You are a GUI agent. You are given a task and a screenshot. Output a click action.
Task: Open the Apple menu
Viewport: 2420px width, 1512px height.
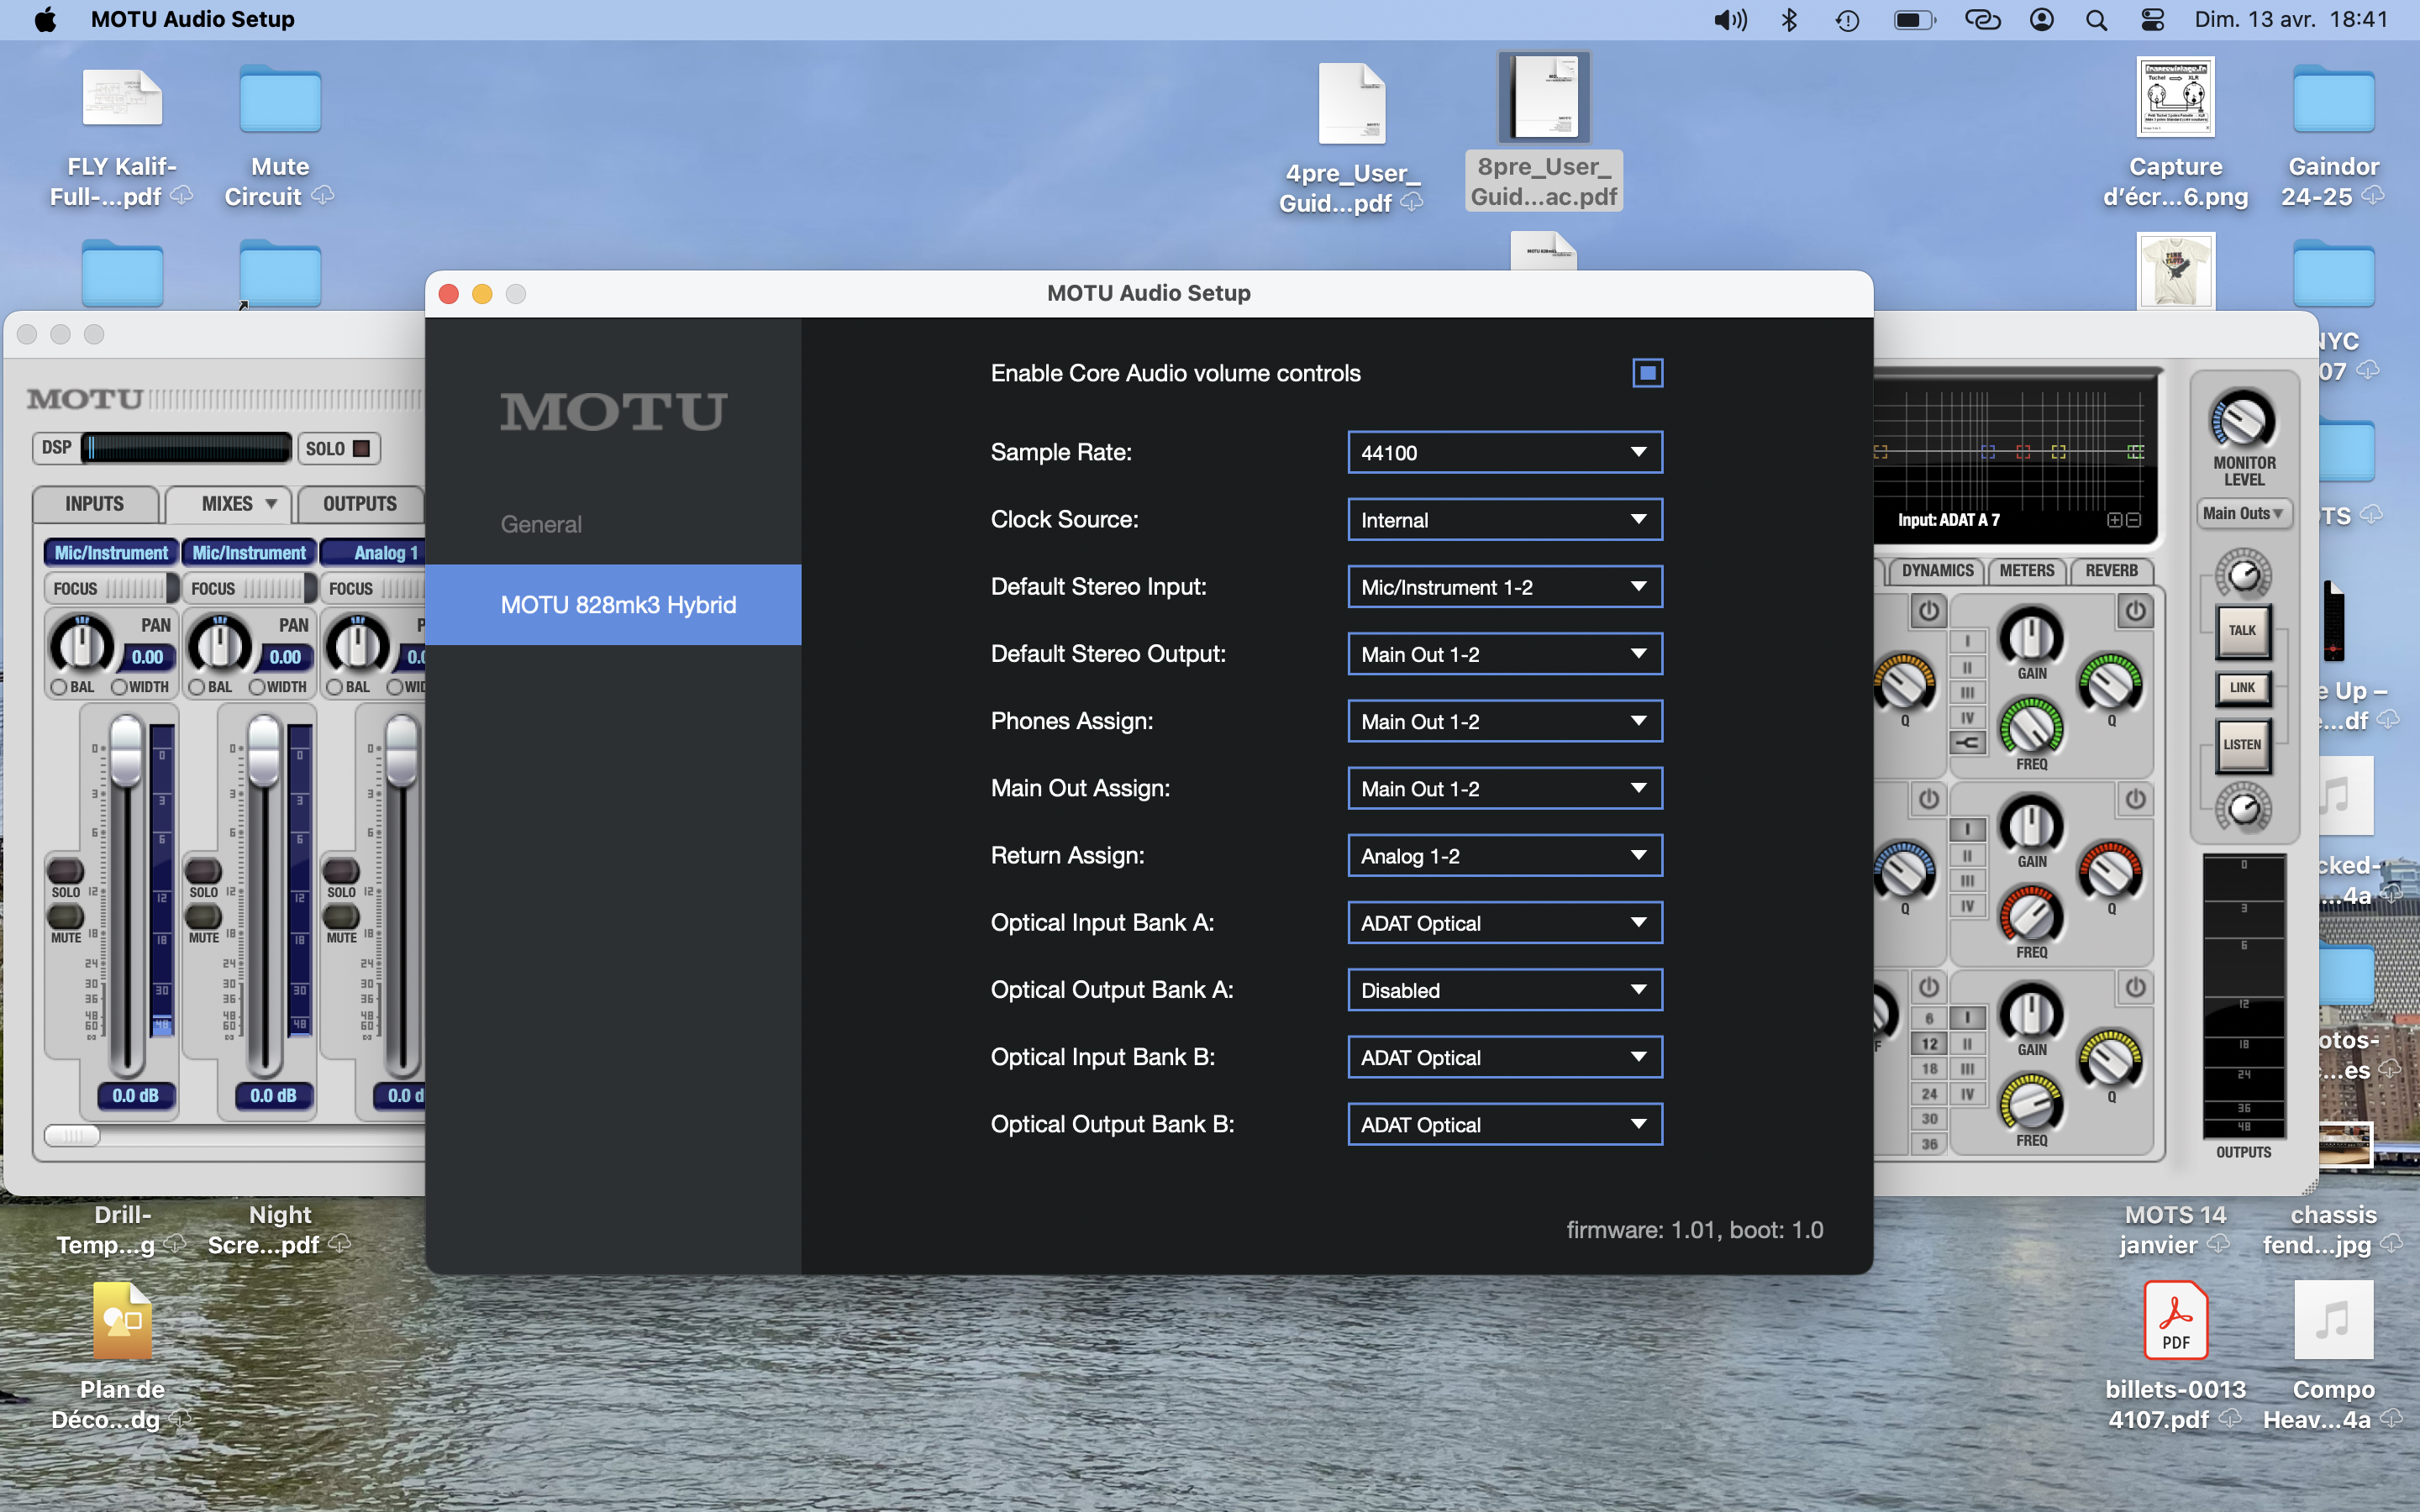point(45,20)
